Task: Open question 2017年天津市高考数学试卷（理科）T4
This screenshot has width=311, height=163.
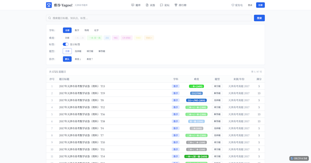Action: (x=81, y=128)
